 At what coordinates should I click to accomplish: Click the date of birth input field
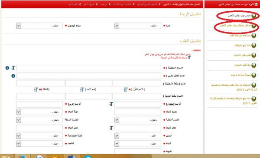pyautogui.click(x=138, y=112)
